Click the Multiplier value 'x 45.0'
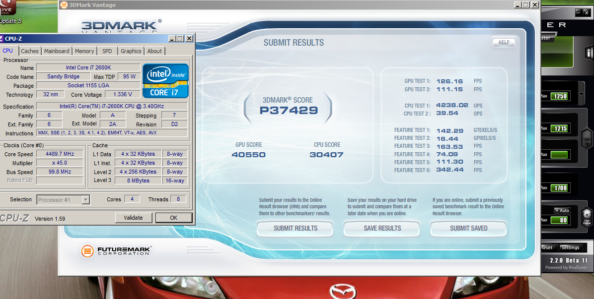The width and height of the screenshot is (594, 299). (60, 163)
